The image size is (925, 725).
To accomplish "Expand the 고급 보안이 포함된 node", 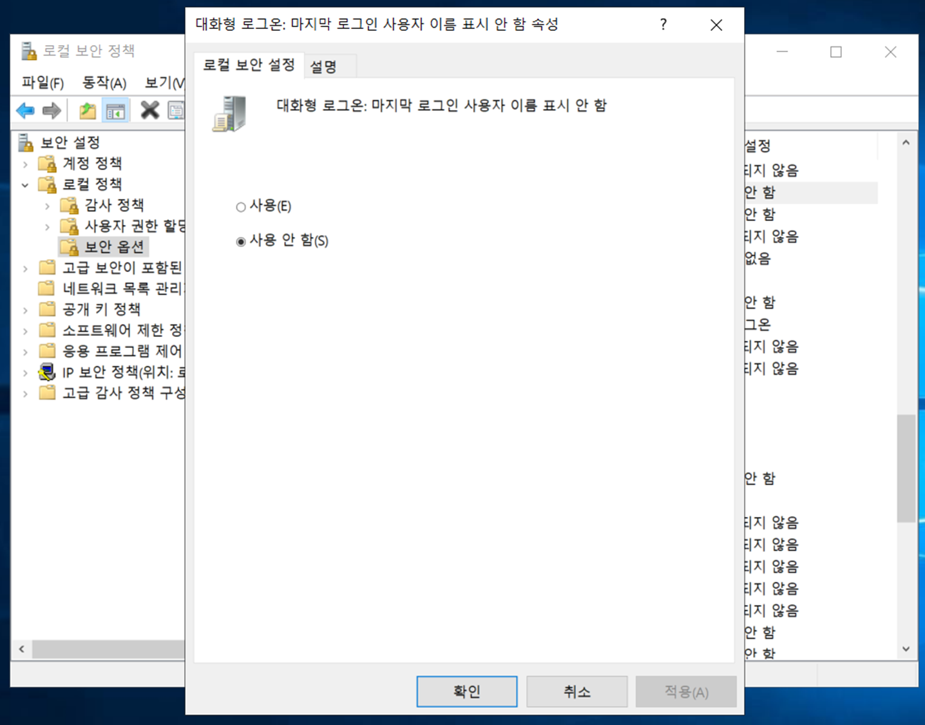I will click(25, 269).
